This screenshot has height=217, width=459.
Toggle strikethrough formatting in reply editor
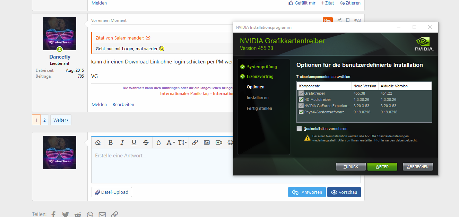[x=146, y=142]
